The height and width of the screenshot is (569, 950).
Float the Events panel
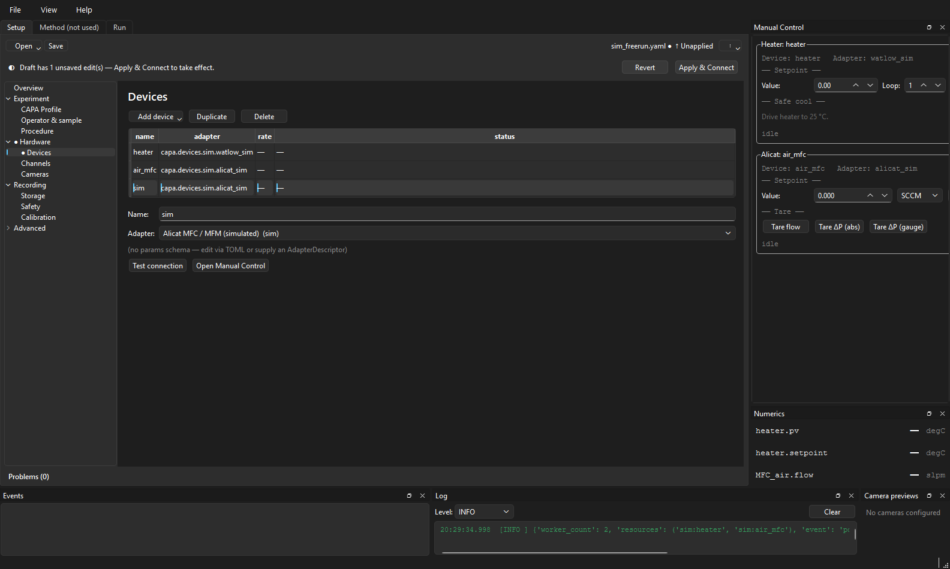click(x=409, y=496)
